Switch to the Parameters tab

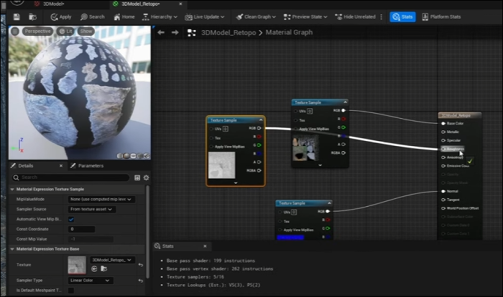coord(90,166)
